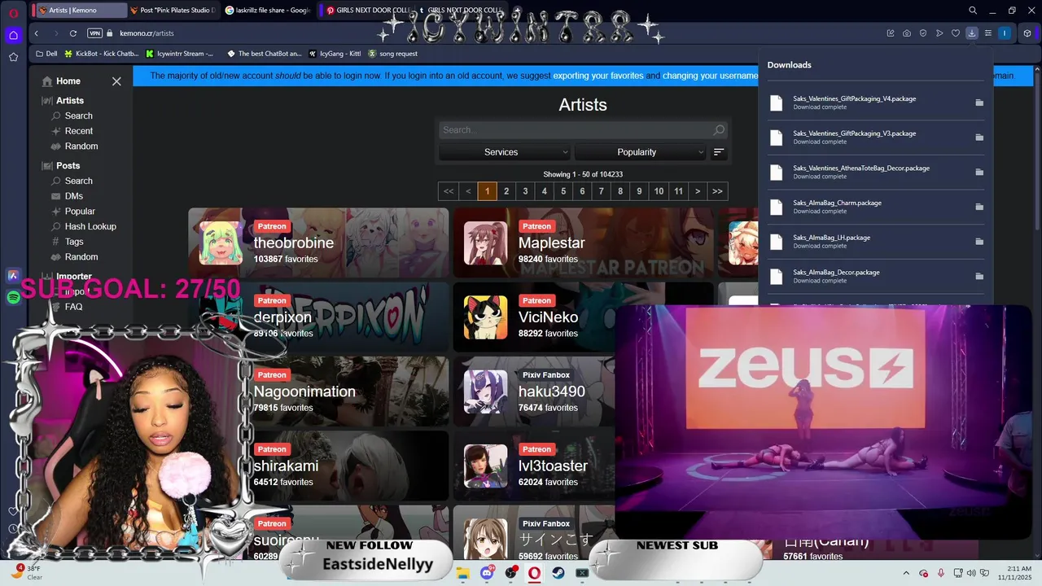Open Discord from the Windows taskbar

point(487,573)
